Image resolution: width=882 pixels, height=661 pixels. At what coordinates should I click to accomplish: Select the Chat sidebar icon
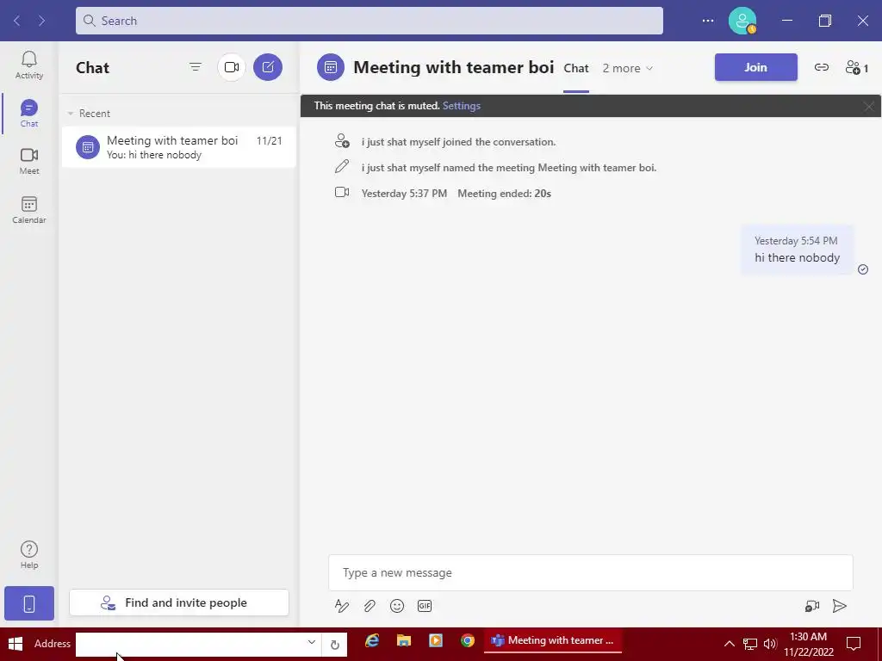tap(28, 113)
